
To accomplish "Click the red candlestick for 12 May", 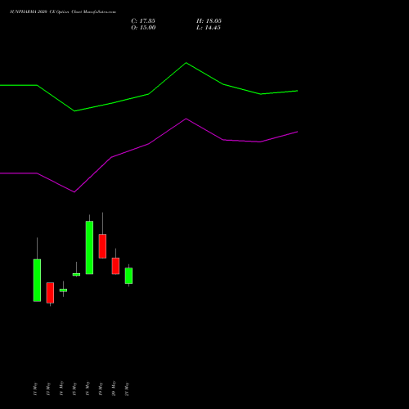I will [50, 293].
